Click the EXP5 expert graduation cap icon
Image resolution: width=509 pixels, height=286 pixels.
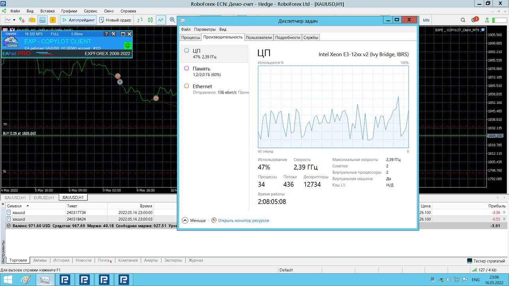point(483,30)
